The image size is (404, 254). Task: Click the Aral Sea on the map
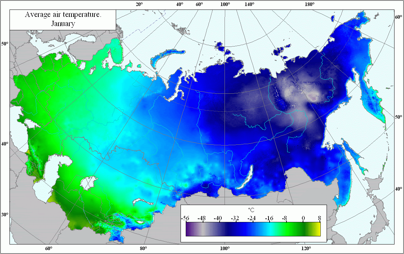coord(88,183)
